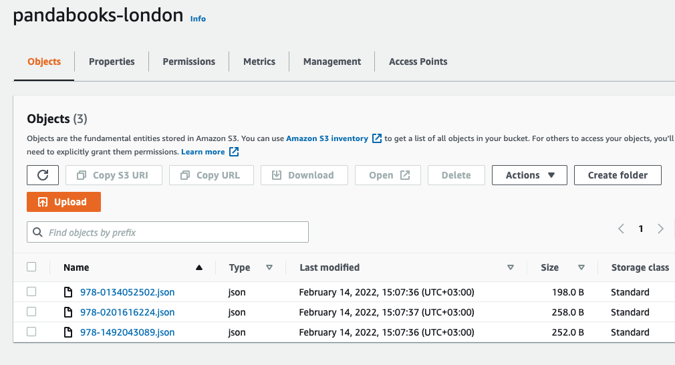Click the Create folder button
The height and width of the screenshot is (365, 675).
click(x=618, y=175)
